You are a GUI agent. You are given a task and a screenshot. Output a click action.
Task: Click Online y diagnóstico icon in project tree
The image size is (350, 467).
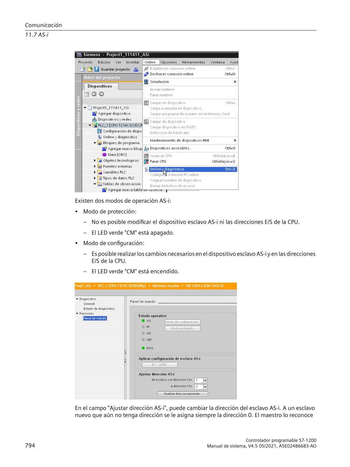[x=100, y=137]
